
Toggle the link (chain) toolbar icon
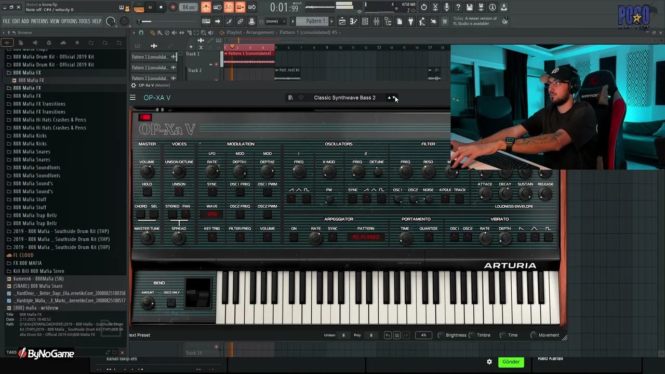(240, 21)
